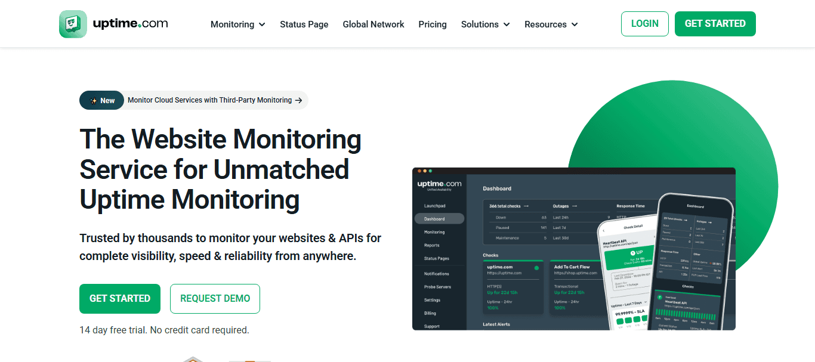Expand the Monitoring dropdown in top navigation
This screenshot has height=362, width=815.
(x=237, y=24)
